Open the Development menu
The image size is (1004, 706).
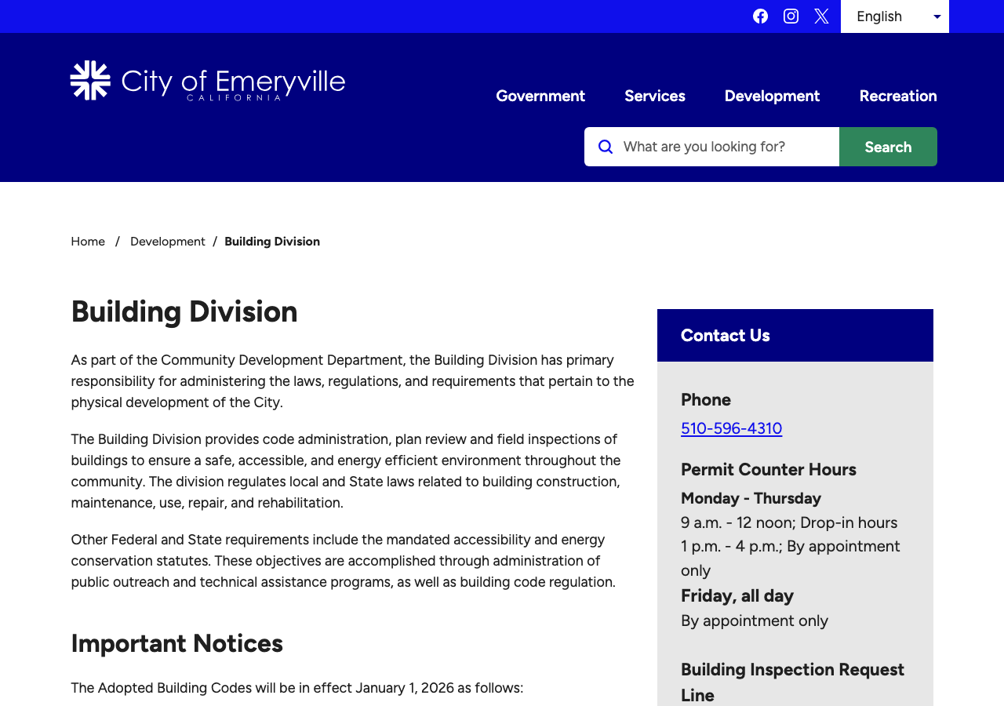pyautogui.click(x=772, y=96)
